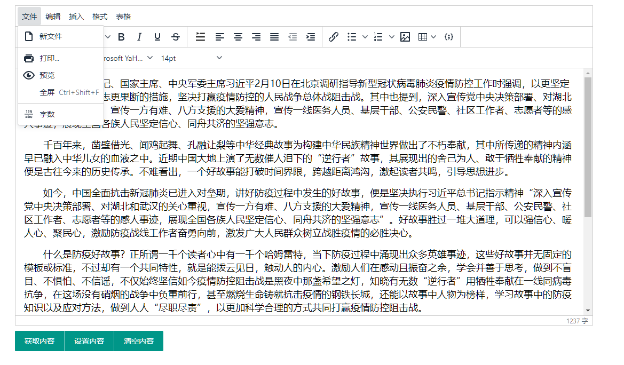The image size is (624, 365).
Task: Apply strikethrough to text
Action: click(x=176, y=37)
